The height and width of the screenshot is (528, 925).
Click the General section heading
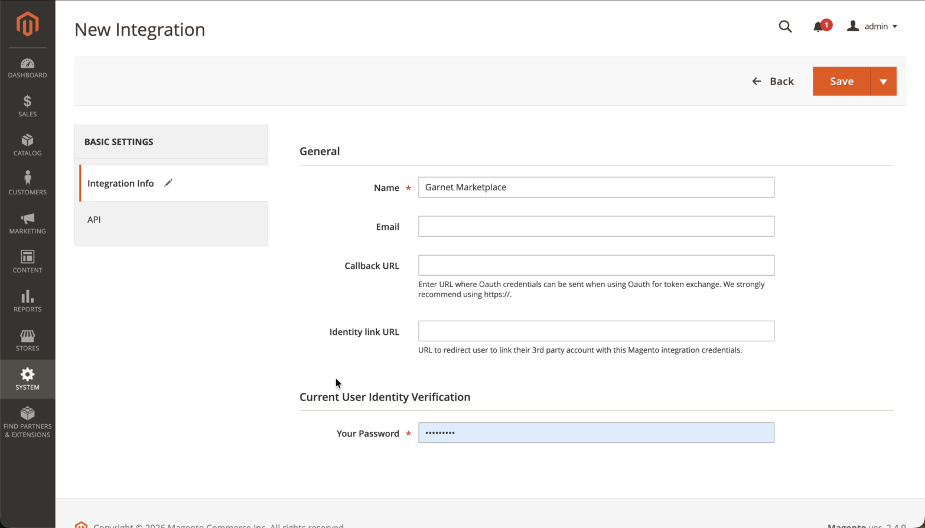coord(320,151)
